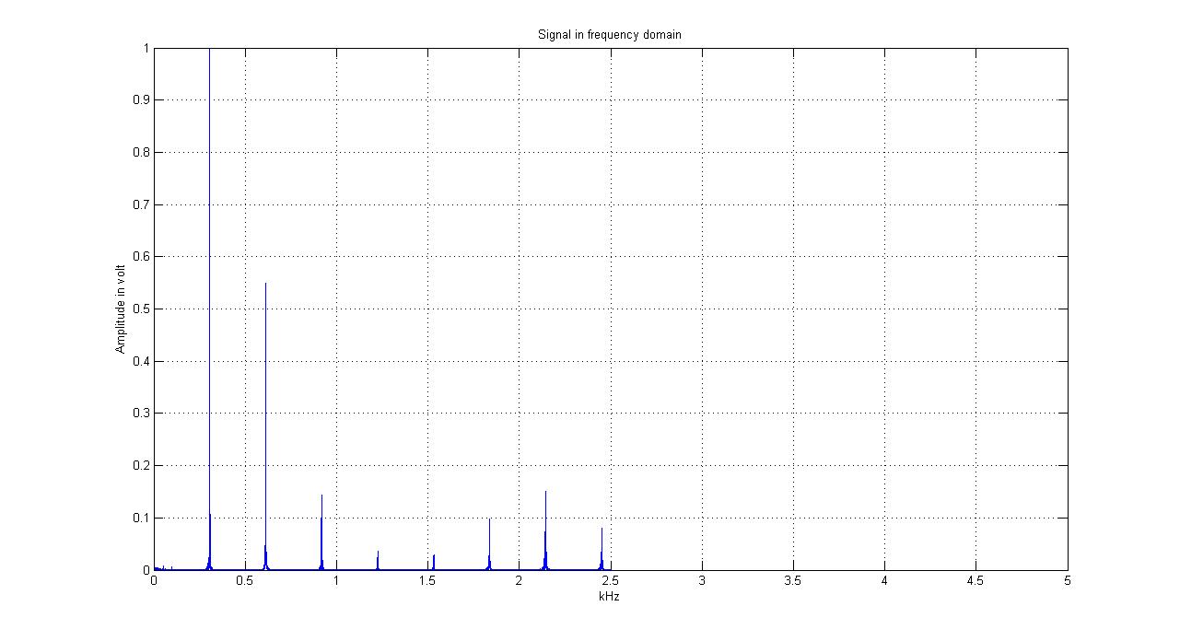Select the y-axis tick label '1'
The height and width of the screenshot is (641, 1180).
tap(144, 48)
